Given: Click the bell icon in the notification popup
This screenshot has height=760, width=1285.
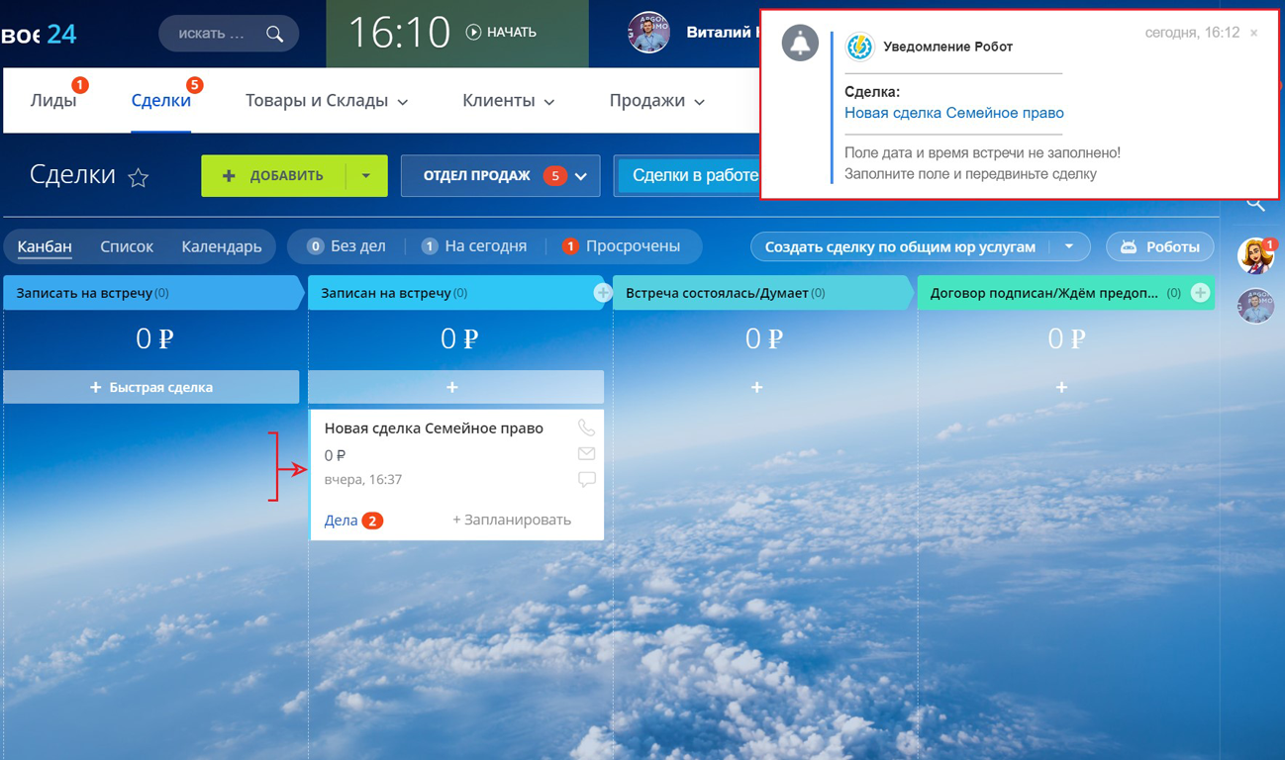Looking at the screenshot, I should (800, 44).
